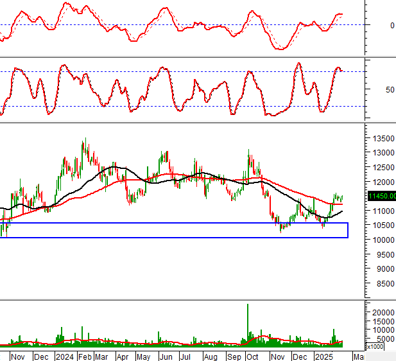Select the 2024 year label on time axis

(x=65, y=357)
